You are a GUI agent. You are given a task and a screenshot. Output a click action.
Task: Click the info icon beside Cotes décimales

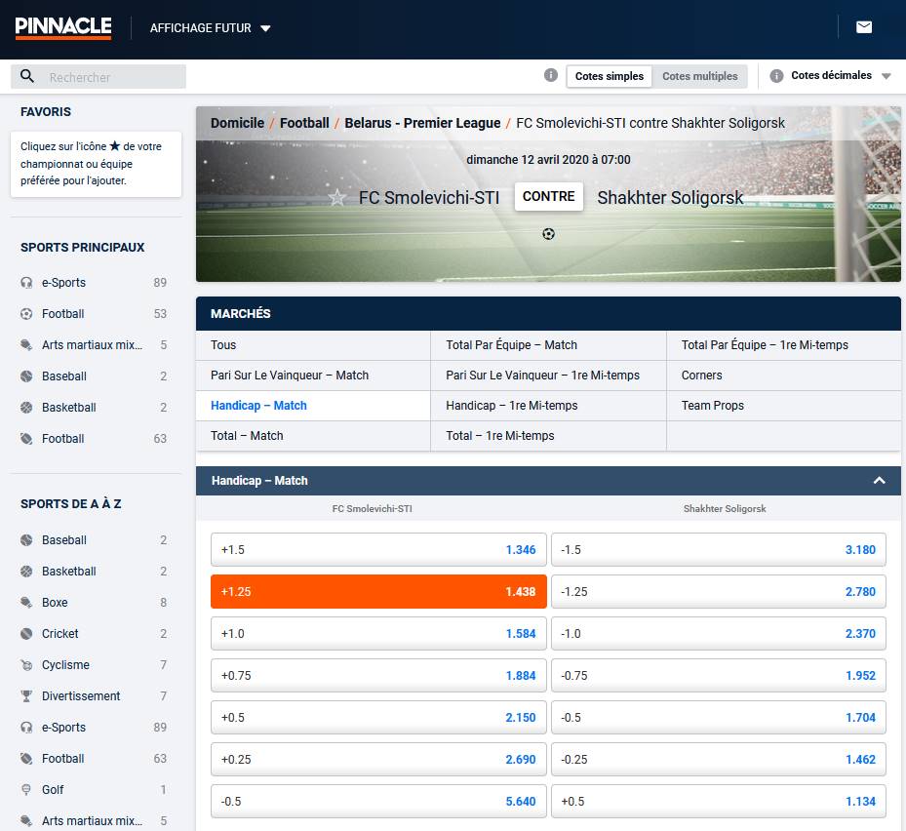tap(777, 76)
